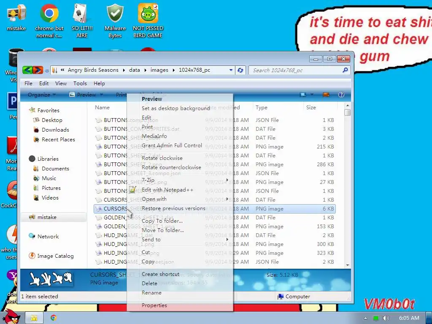Viewport: 432px width, 324px height.
Task: Click the speaker volume tray icon
Action: tap(386, 318)
